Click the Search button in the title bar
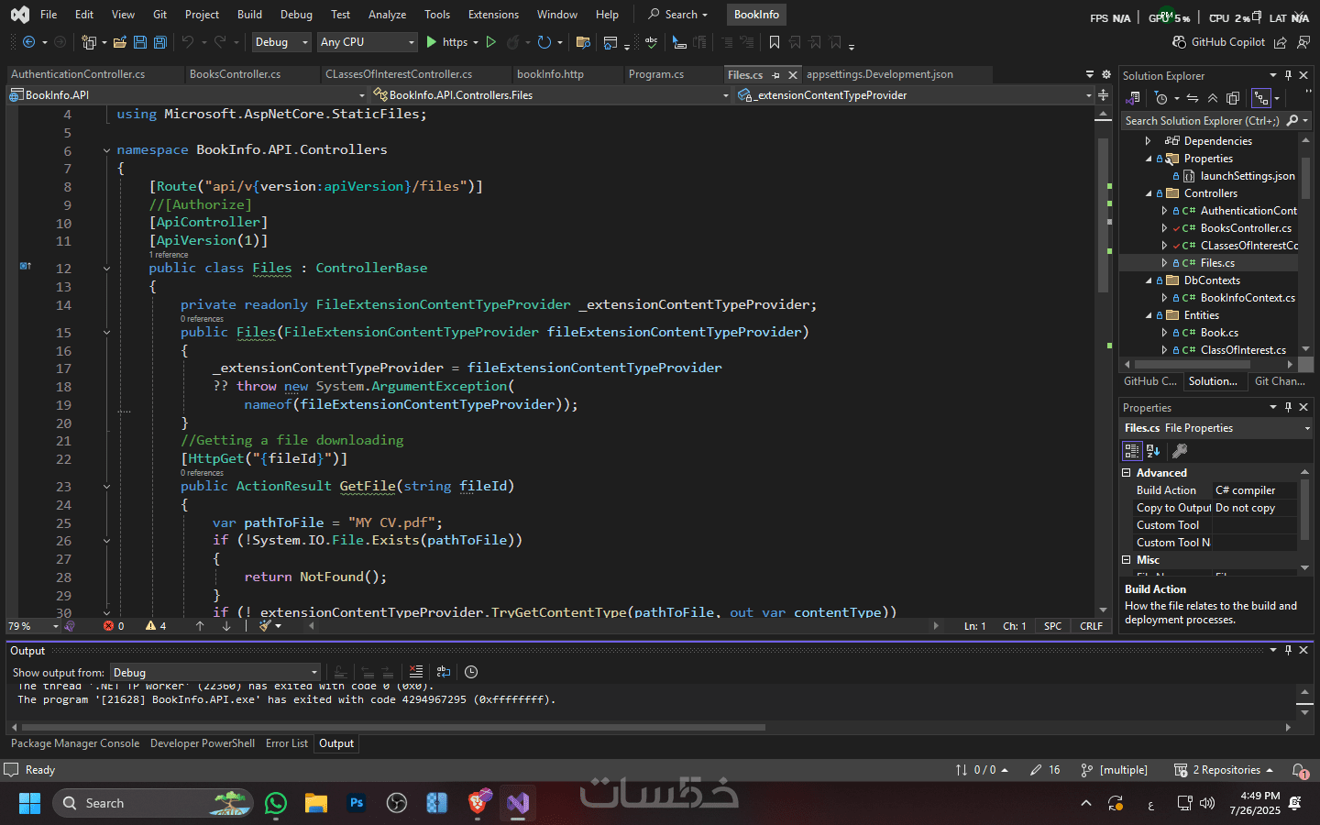This screenshot has width=1320, height=825. (x=678, y=15)
